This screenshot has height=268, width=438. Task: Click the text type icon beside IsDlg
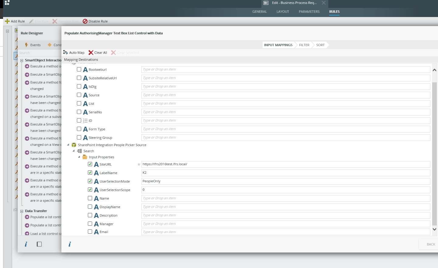[x=85, y=87]
